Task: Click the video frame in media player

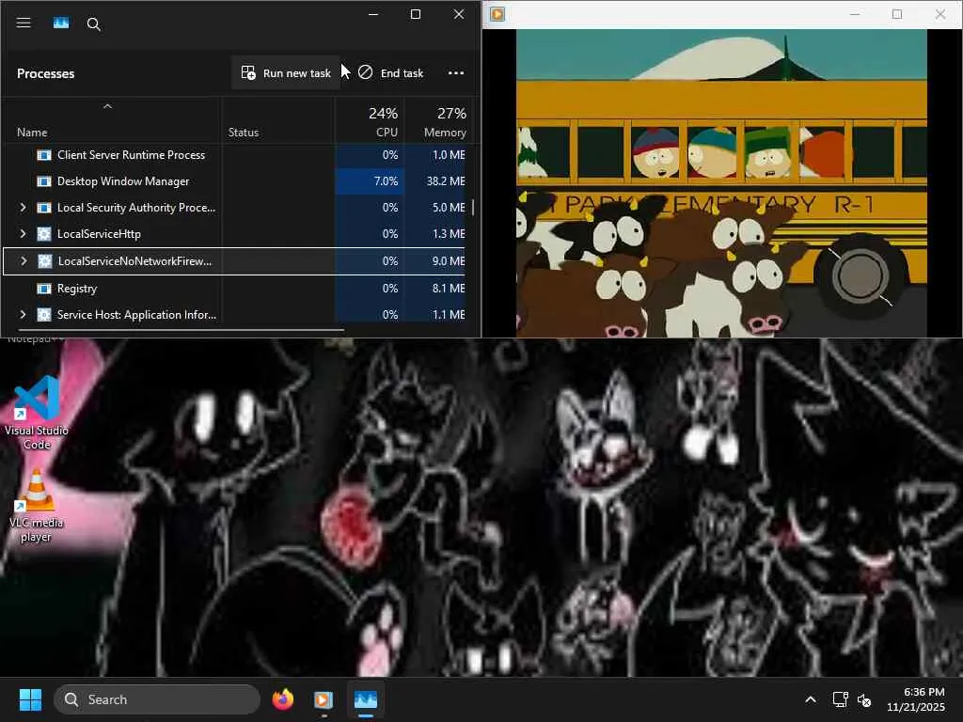Action: 721,183
